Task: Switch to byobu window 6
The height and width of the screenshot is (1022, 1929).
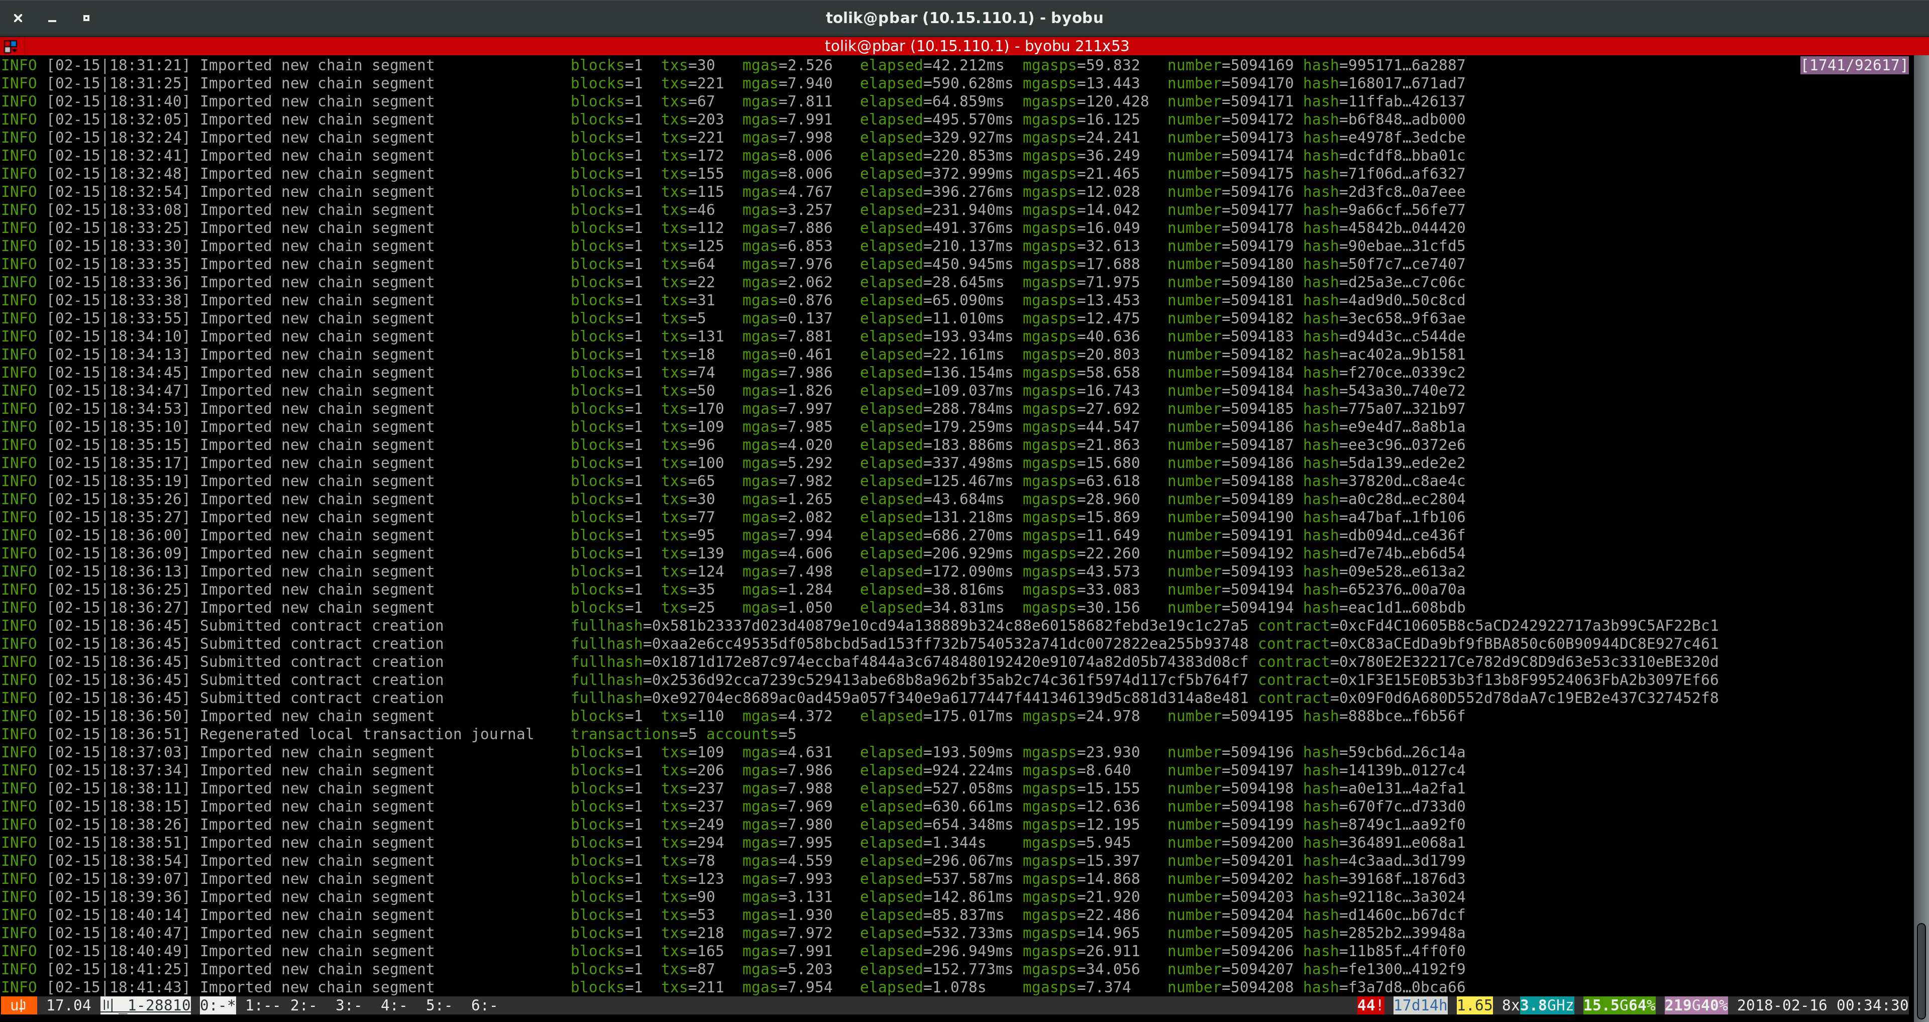Action: (483, 1005)
